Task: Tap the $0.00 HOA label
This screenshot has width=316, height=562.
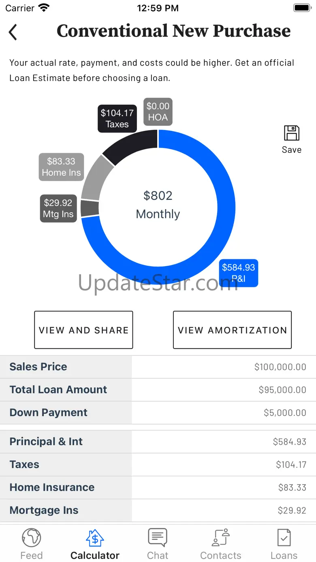Action: click(158, 112)
